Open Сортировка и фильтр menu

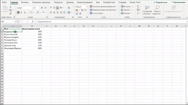(147, 10)
